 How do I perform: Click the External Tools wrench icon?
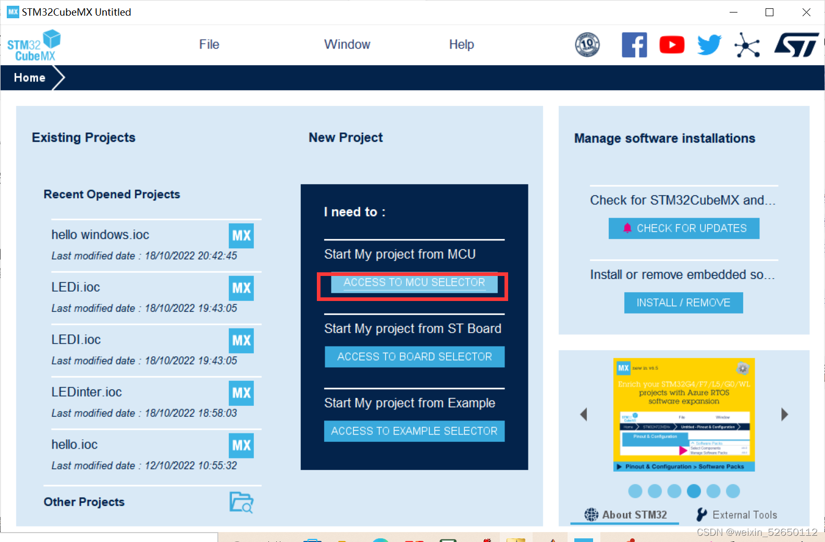[702, 515]
